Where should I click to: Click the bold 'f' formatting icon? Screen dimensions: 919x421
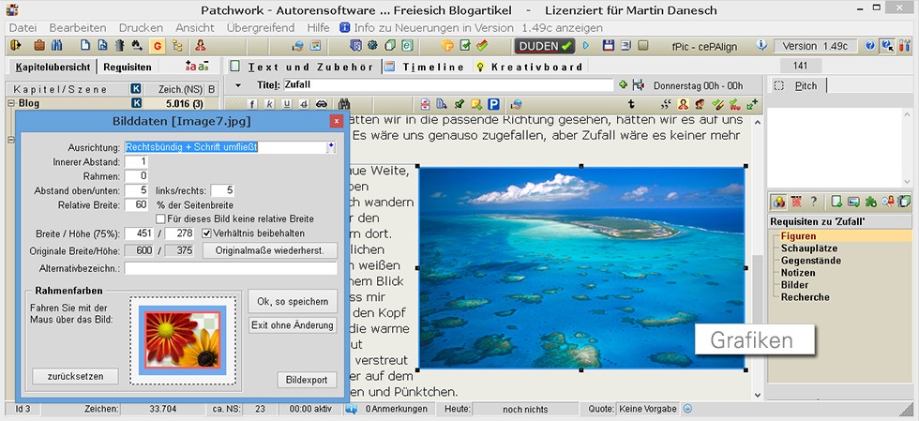(x=252, y=104)
